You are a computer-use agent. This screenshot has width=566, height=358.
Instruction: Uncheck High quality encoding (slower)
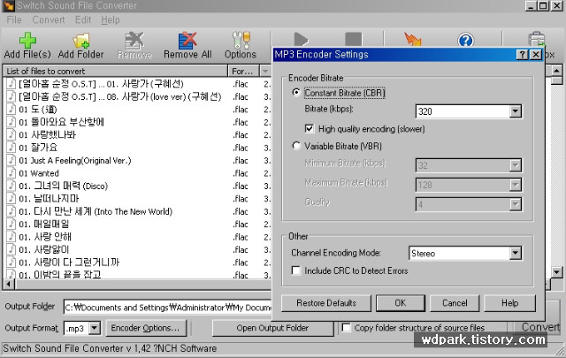pos(310,128)
